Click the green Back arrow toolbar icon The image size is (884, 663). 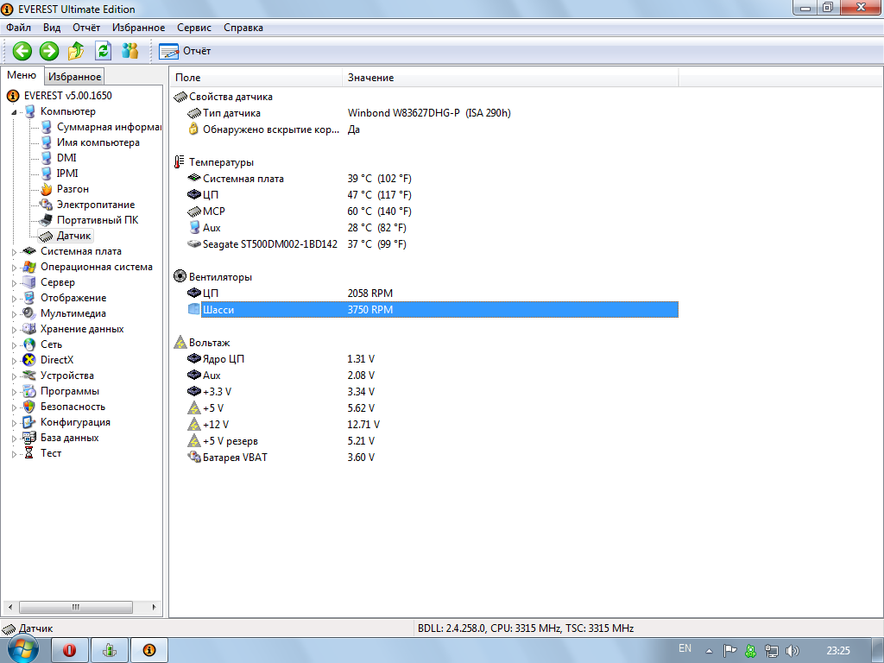tap(22, 51)
